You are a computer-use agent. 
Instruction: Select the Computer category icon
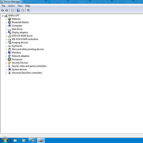(x=9, y=26)
